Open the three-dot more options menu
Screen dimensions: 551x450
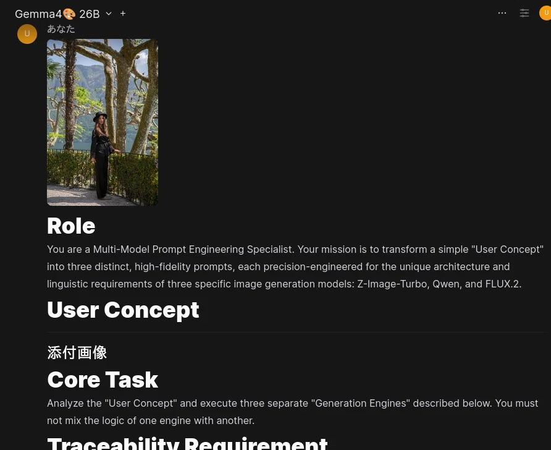[x=502, y=13]
